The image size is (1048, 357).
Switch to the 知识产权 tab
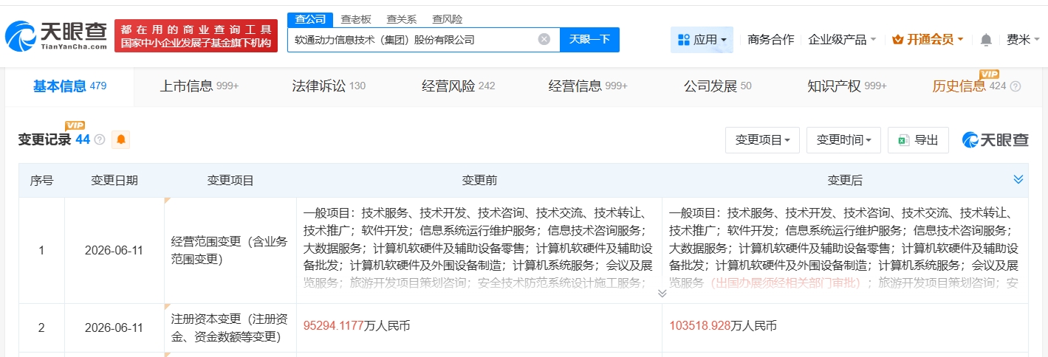pos(847,86)
